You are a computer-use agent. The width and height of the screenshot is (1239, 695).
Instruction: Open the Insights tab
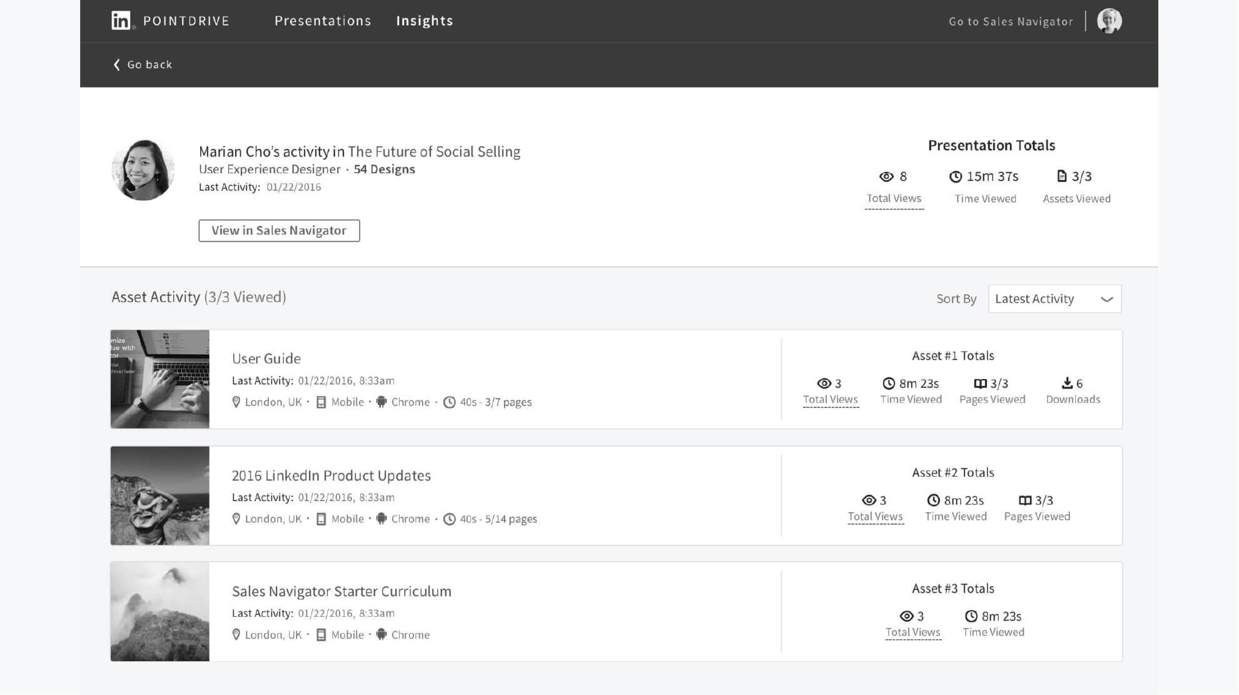click(x=425, y=21)
